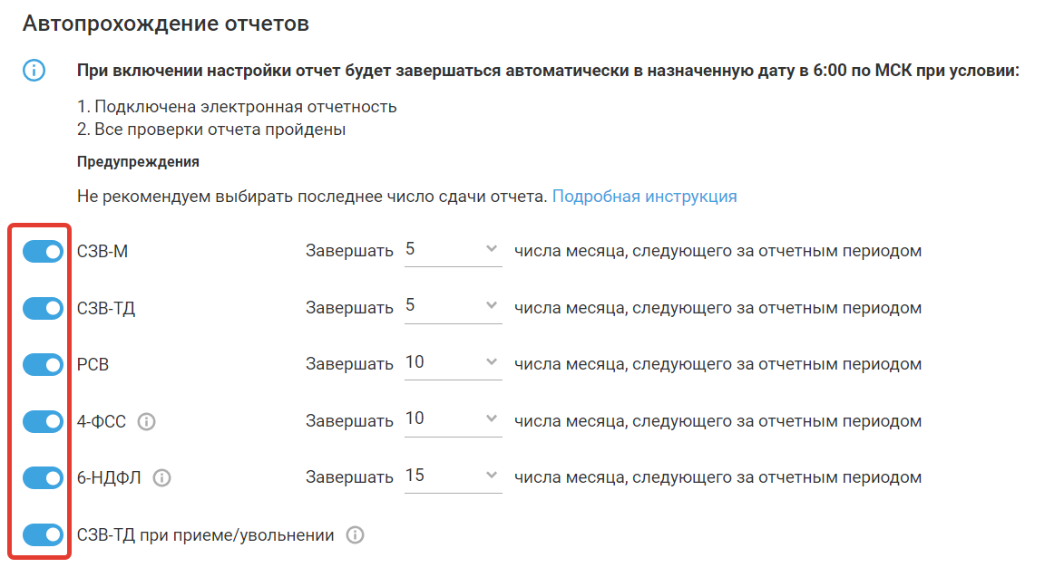Toggle the 6-НДФЛ switch
Viewport: 1064px width, 577px height.
pyautogui.click(x=43, y=477)
